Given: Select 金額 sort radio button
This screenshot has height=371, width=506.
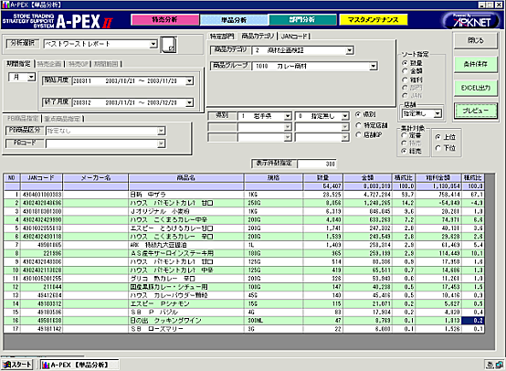Looking at the screenshot, I should [405, 70].
